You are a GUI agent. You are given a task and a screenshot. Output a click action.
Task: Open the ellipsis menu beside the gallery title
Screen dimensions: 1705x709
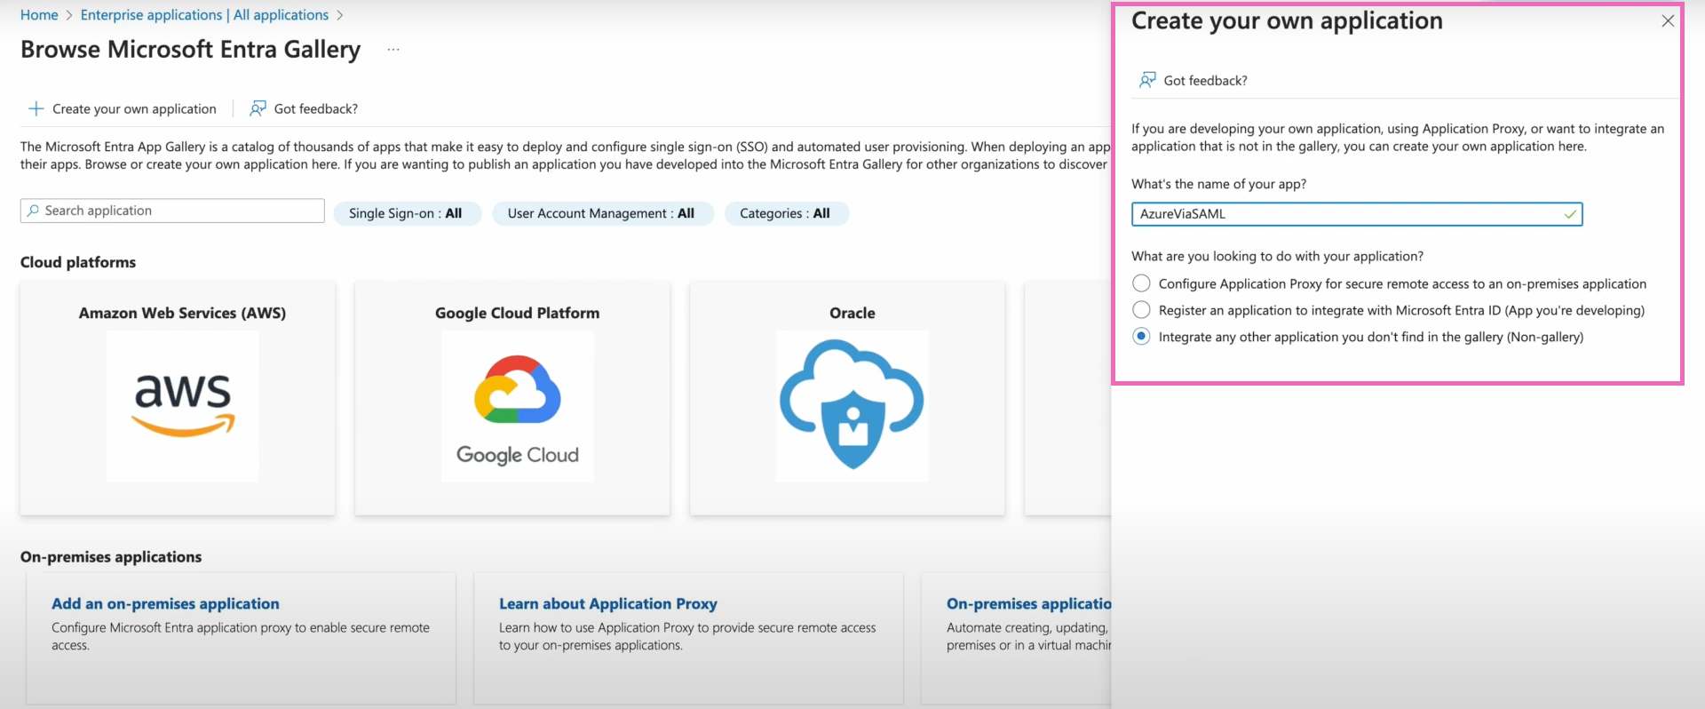393,50
